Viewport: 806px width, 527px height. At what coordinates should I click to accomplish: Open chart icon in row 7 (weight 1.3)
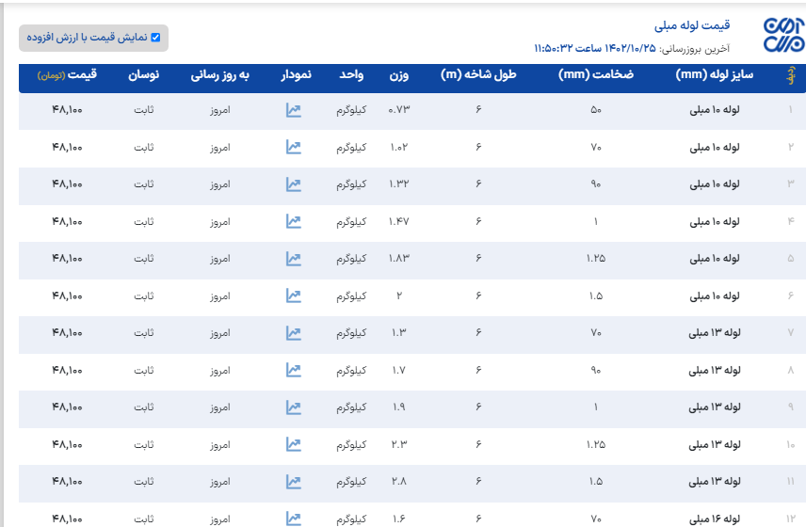coord(294,333)
